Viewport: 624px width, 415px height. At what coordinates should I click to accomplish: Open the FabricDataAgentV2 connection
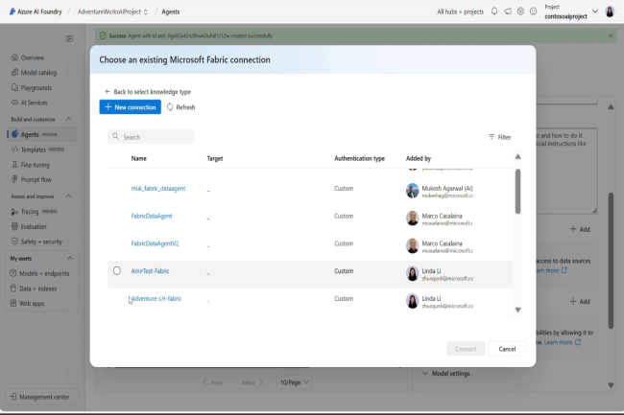[x=155, y=243]
